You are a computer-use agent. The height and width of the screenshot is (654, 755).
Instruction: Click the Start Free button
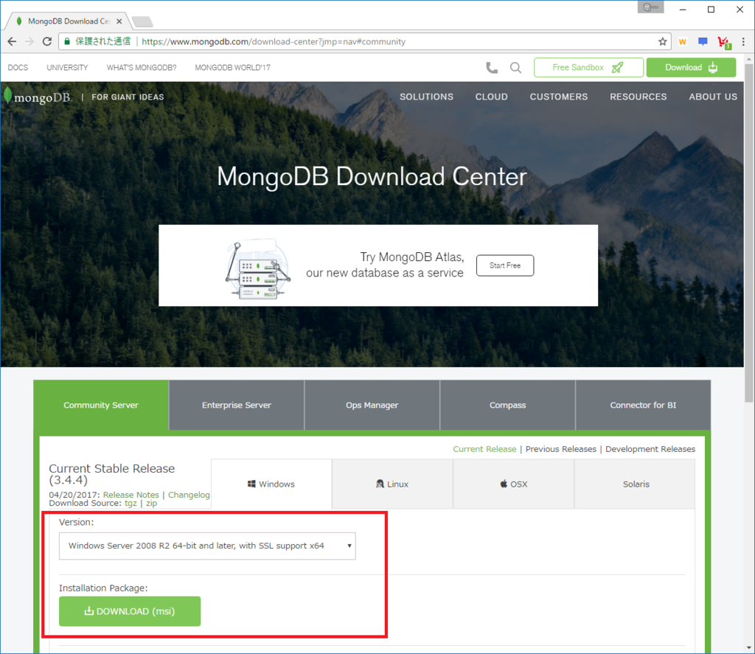click(505, 265)
